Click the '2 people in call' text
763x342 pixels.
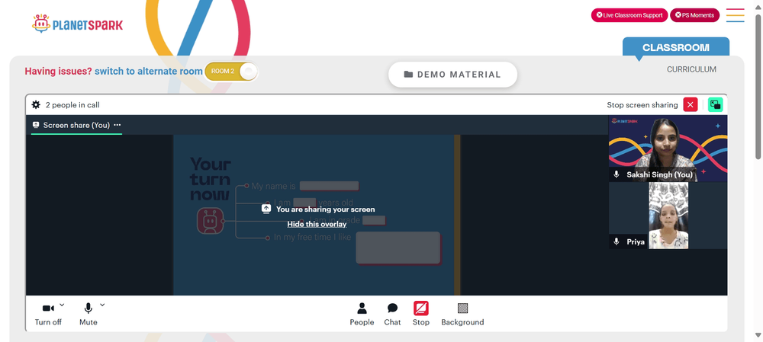pos(72,105)
